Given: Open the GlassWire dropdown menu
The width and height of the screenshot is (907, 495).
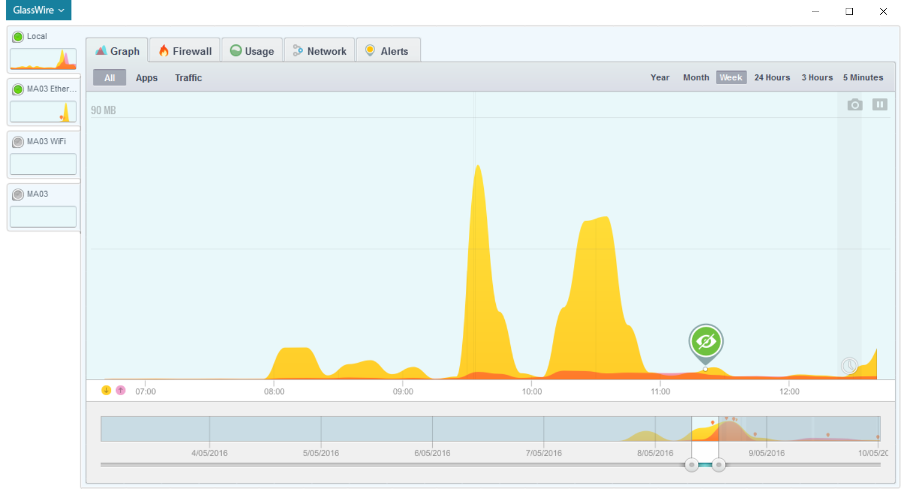Looking at the screenshot, I should pos(38,10).
